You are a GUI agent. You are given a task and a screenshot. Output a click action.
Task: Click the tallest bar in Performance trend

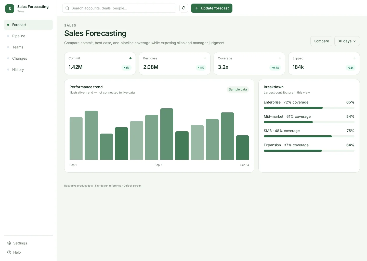click(167, 134)
